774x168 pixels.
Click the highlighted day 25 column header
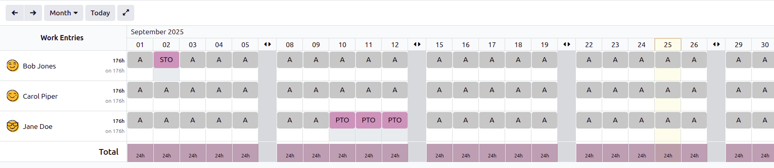tap(668, 45)
